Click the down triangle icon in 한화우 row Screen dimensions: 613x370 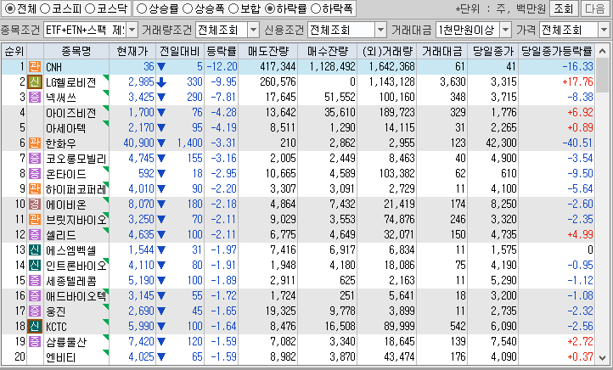161,143
